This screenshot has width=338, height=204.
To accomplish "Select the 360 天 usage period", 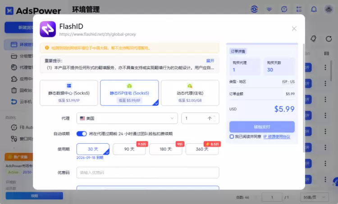I will pyautogui.click(x=202, y=149).
